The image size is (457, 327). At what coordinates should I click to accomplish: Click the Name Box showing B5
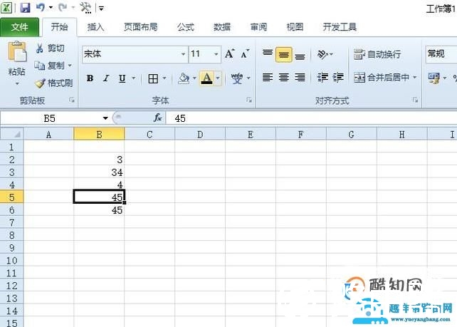pyautogui.click(x=50, y=118)
